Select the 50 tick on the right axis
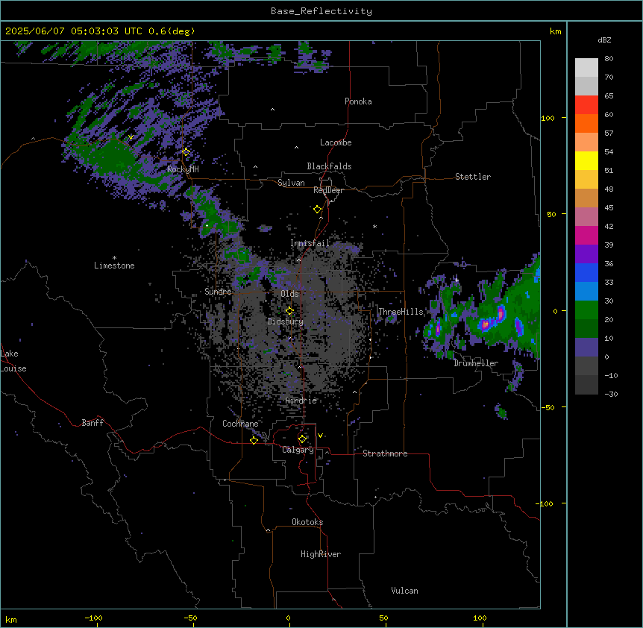Viewport: 643px width, 628px height. pos(551,214)
